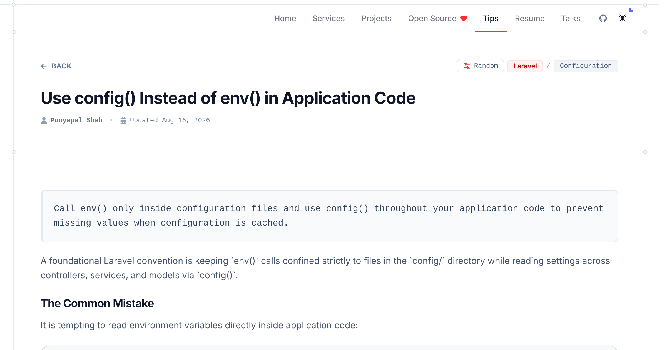Click the calendar icon beside the updated date
This screenshot has height=350, width=667.
point(123,120)
